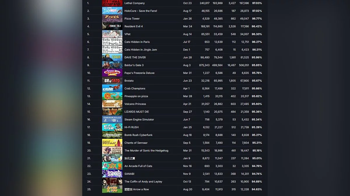
Task: Click the Pineapple on pizza thumbnail
Action: 112,96
